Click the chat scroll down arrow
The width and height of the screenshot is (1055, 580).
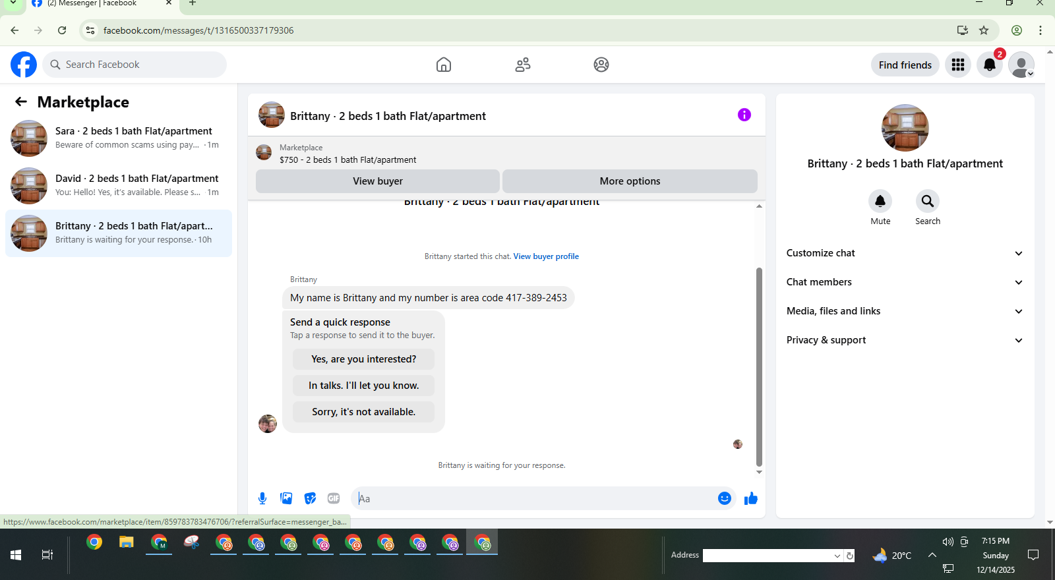[x=759, y=472]
